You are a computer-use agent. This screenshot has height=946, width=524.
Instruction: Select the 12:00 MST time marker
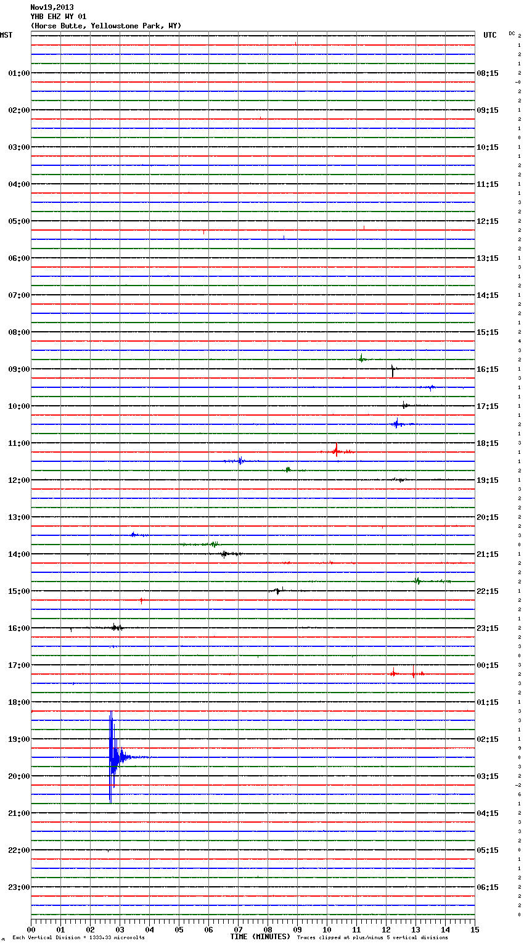[18, 480]
